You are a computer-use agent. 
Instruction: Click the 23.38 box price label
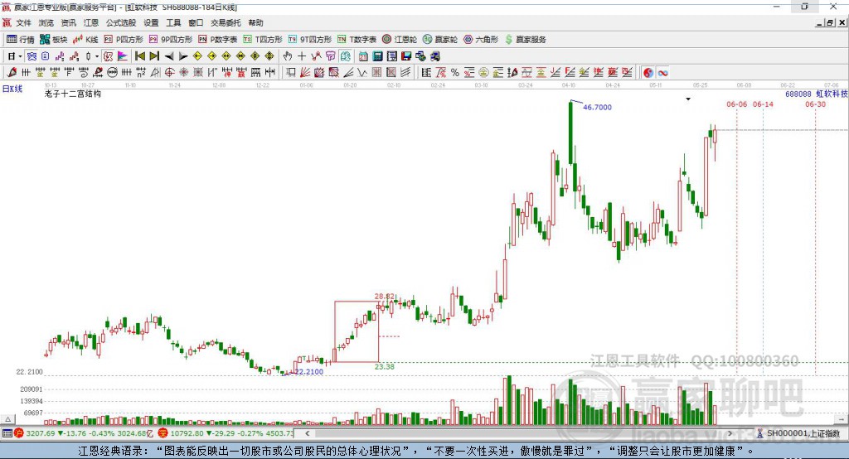click(x=385, y=367)
